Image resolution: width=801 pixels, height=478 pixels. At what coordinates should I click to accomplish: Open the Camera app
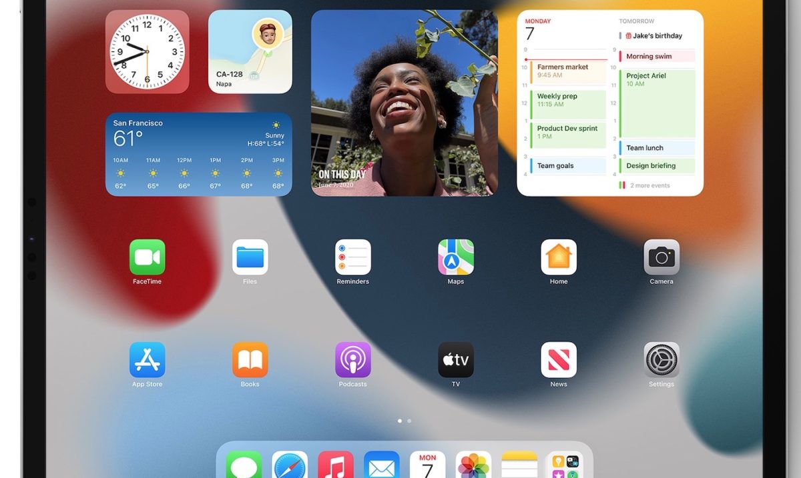pos(661,257)
